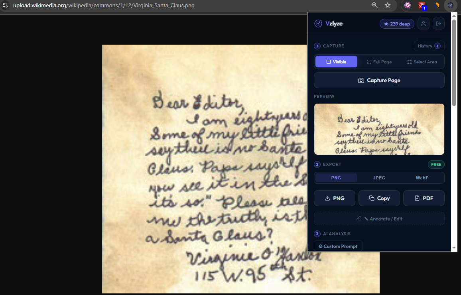Image resolution: width=461 pixels, height=295 pixels.
Task: Copy the capture to clipboard
Action: point(379,199)
